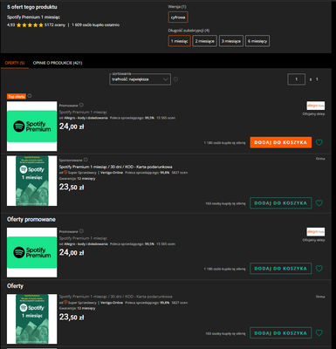
Task: Click the 24,00 zł price in Top oferta
Action: click(72, 127)
